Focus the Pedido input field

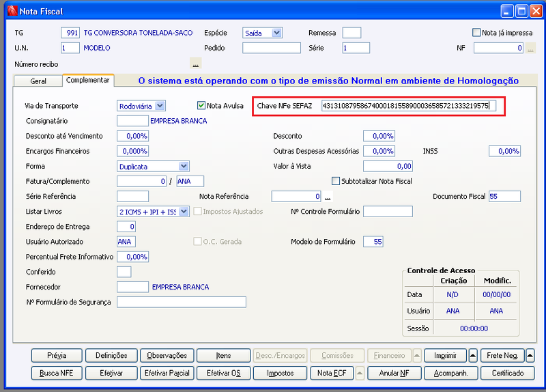click(x=272, y=48)
